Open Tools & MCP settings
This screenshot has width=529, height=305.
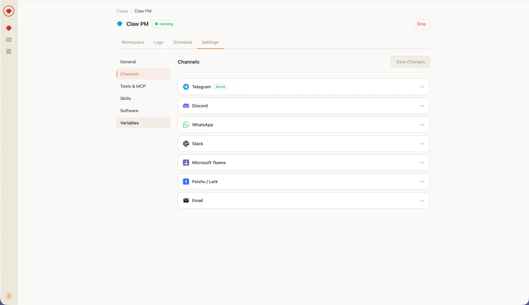[143, 86]
